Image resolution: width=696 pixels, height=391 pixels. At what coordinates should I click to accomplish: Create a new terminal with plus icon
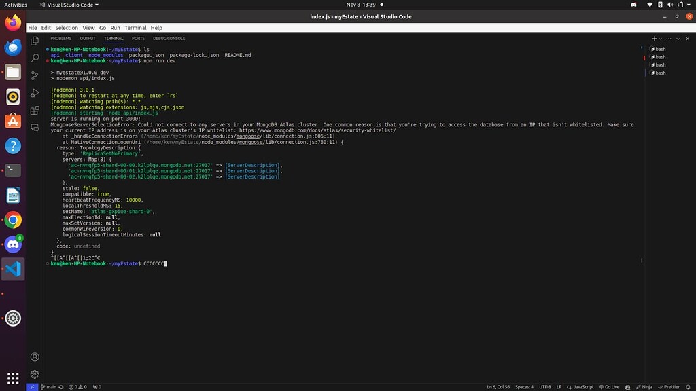(x=654, y=39)
